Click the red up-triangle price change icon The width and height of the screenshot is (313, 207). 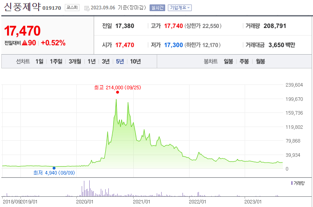32,43
